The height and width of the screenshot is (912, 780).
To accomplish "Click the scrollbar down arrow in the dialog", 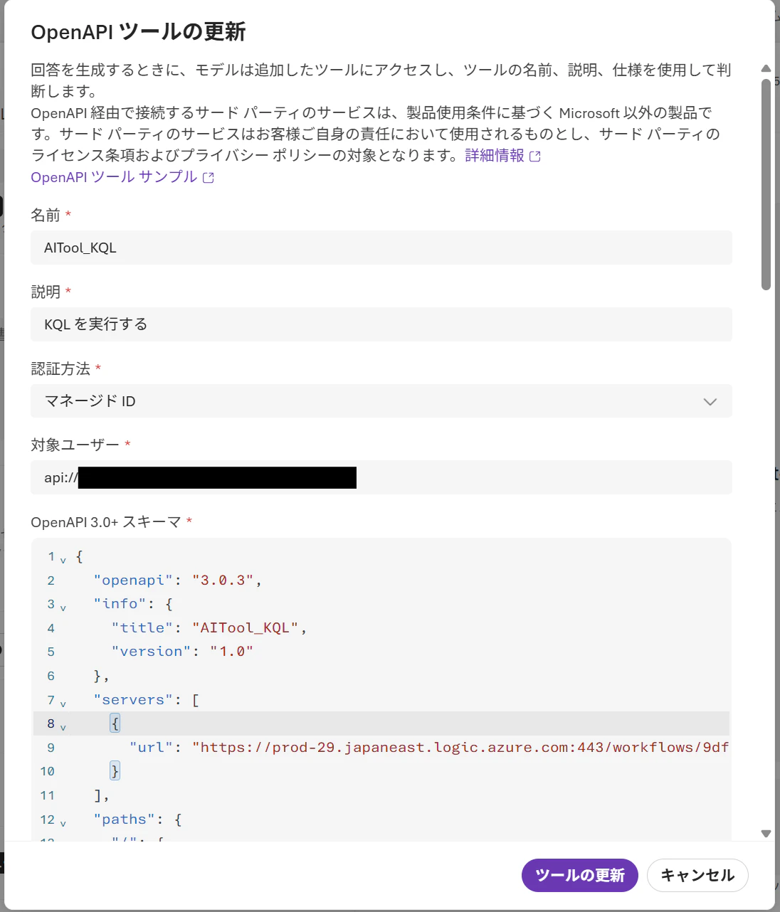I will click(x=766, y=834).
